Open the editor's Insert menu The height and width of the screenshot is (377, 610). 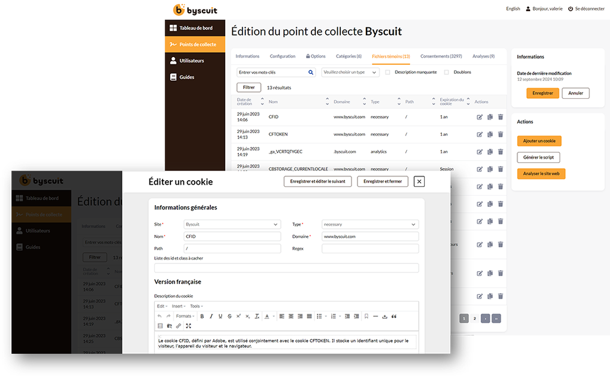pyautogui.click(x=179, y=306)
